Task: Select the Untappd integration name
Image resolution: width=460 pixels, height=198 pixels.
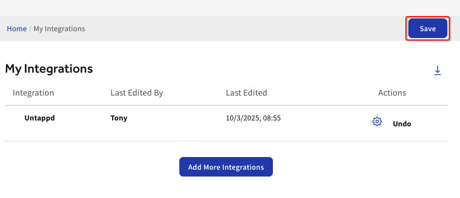Action: click(39, 118)
